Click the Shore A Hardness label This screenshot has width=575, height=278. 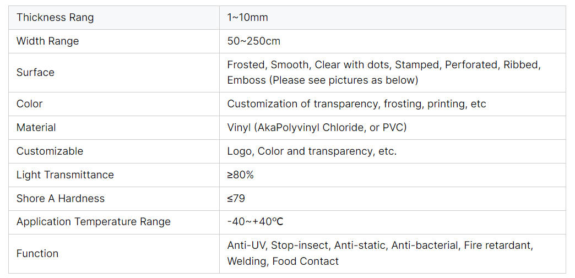(61, 198)
